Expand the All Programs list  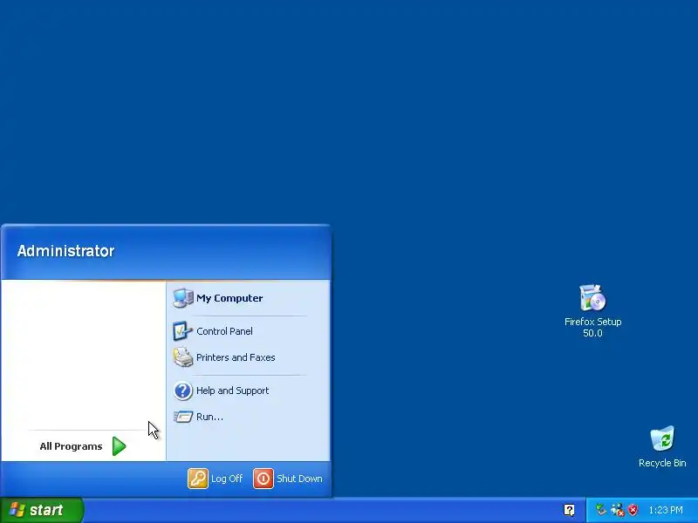(83, 446)
